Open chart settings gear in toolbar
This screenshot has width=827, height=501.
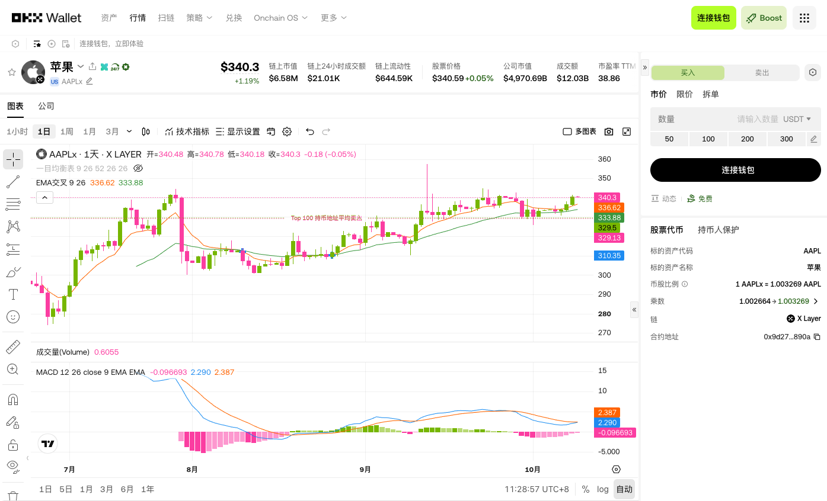point(287,131)
